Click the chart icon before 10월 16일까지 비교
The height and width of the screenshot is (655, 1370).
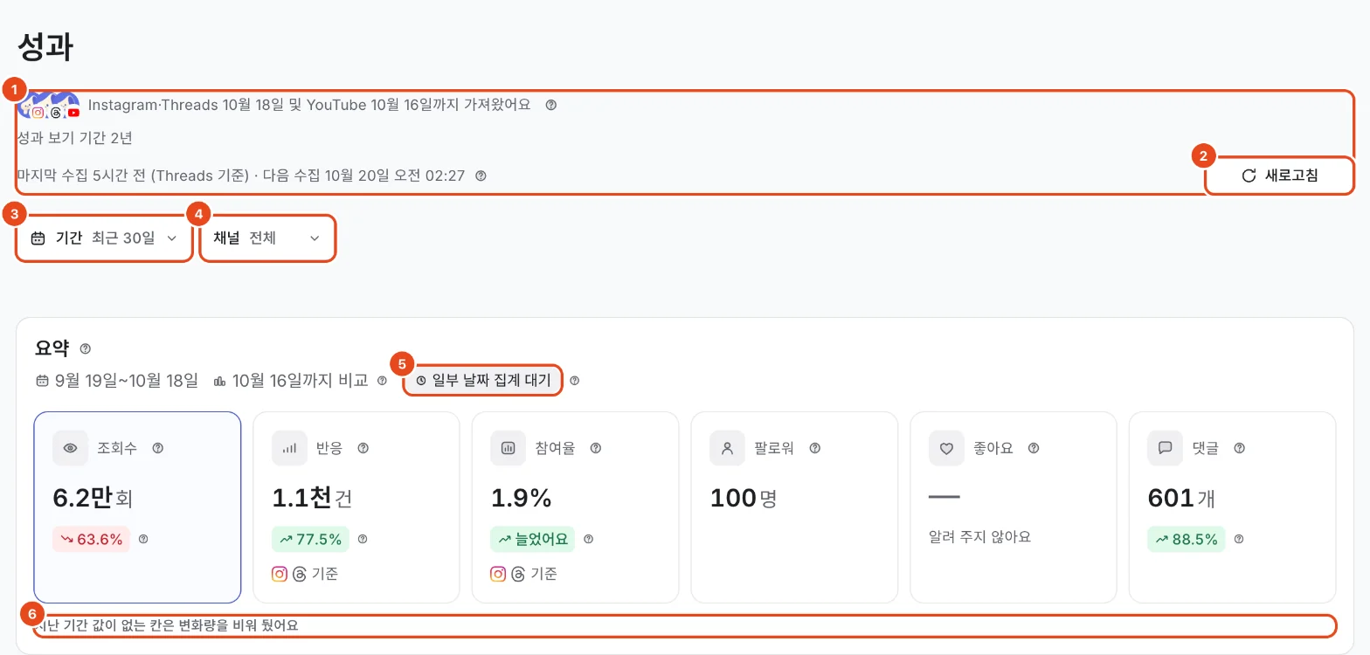point(219,381)
